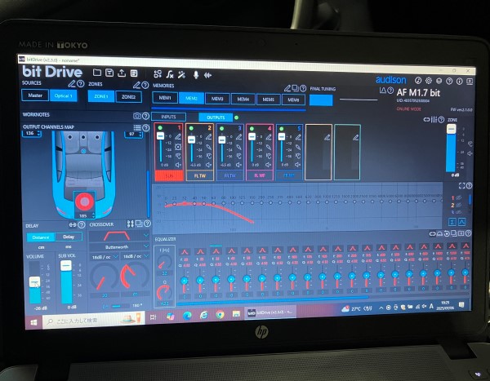Click the subwoofer speaker in car map
This screenshot has width=490, height=381.
click(84, 202)
